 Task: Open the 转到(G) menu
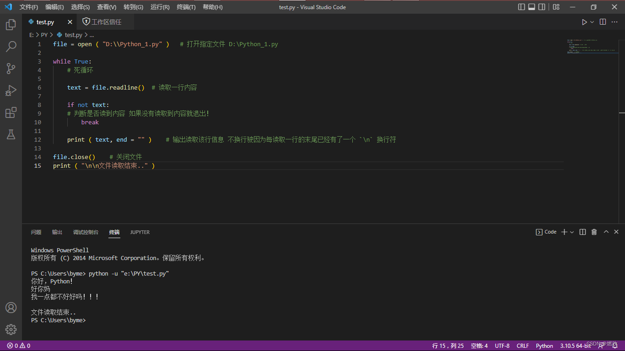click(x=133, y=7)
